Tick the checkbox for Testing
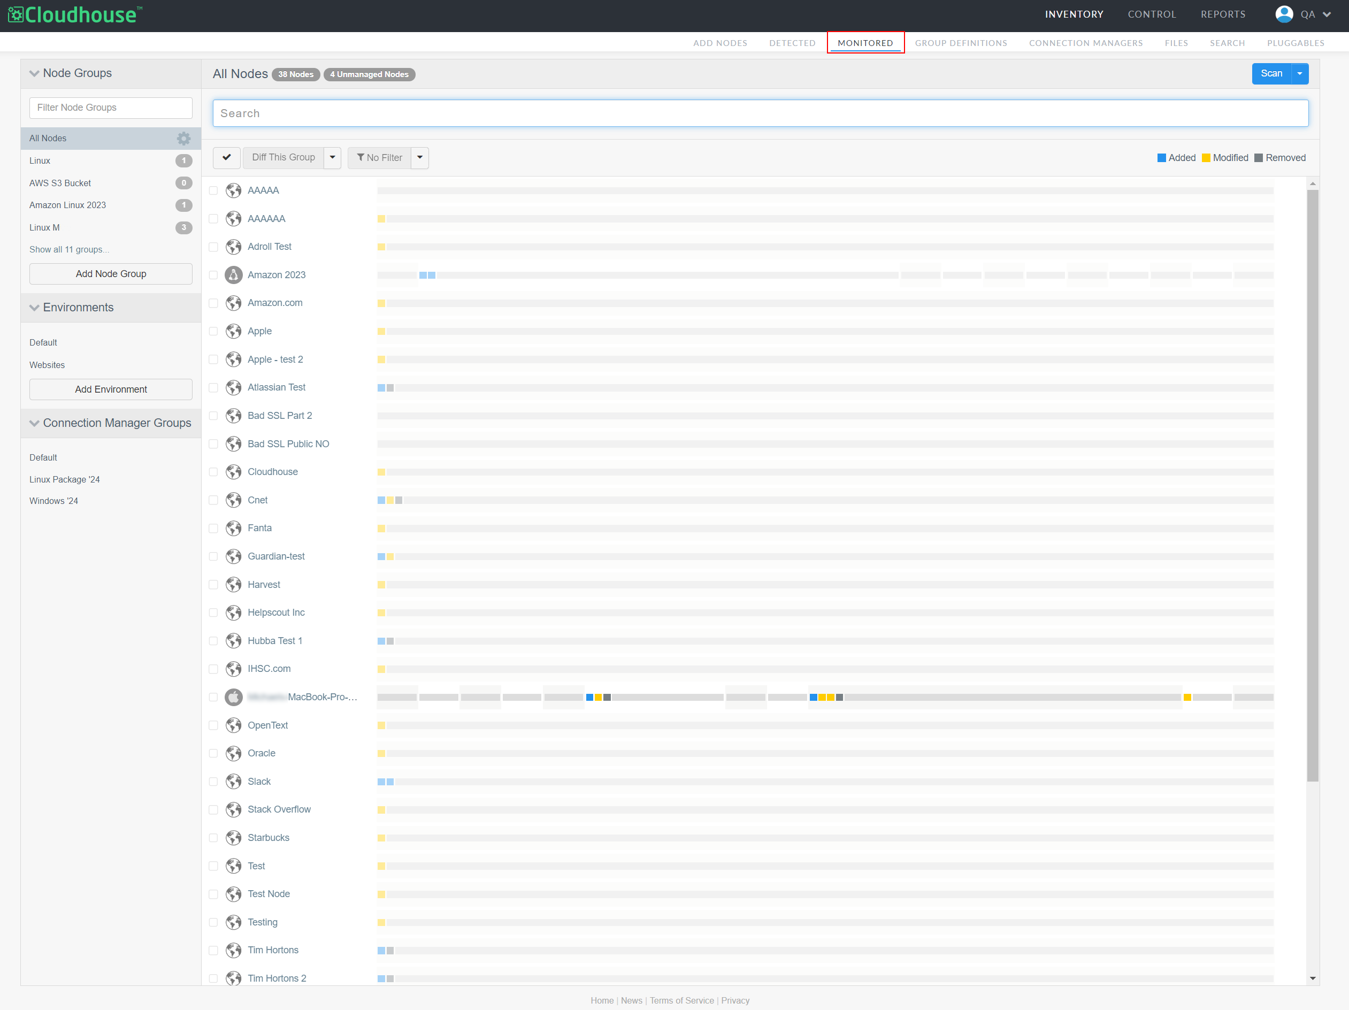 [213, 923]
